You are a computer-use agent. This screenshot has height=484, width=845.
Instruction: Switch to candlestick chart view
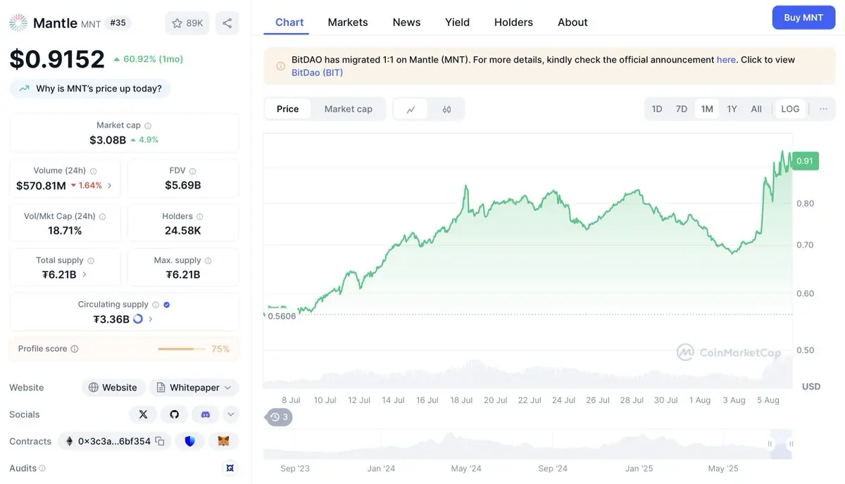(x=446, y=109)
